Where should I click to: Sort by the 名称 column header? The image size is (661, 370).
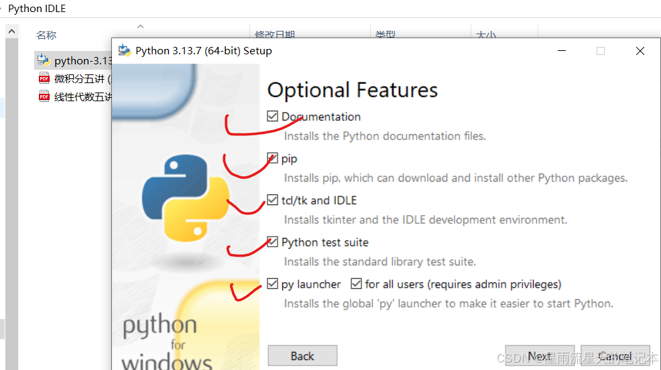(x=46, y=35)
